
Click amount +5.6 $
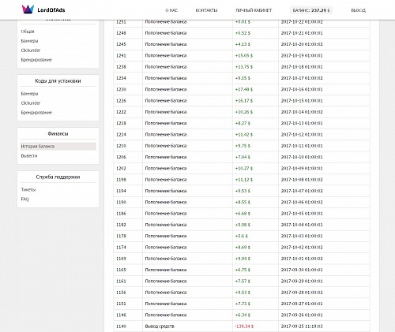click(241, 236)
